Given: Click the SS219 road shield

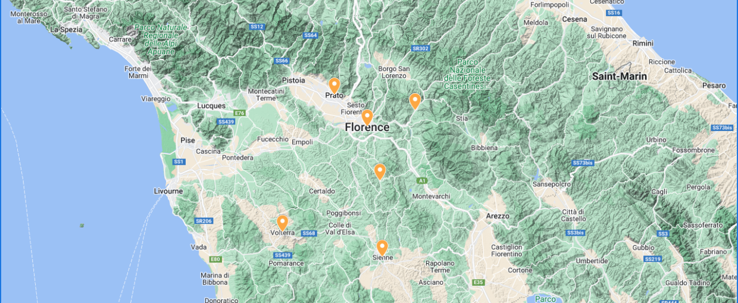Looking at the screenshot, I should (x=653, y=258).
